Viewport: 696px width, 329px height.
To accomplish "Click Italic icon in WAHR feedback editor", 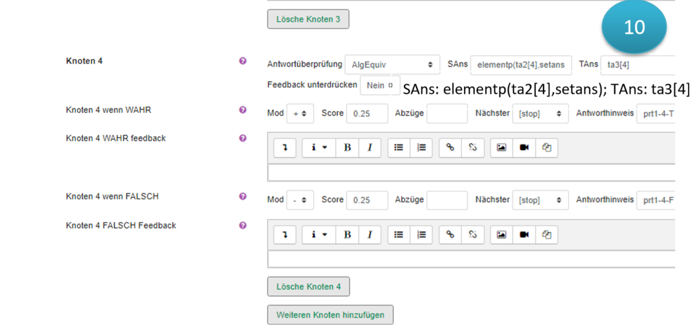I will click(370, 148).
